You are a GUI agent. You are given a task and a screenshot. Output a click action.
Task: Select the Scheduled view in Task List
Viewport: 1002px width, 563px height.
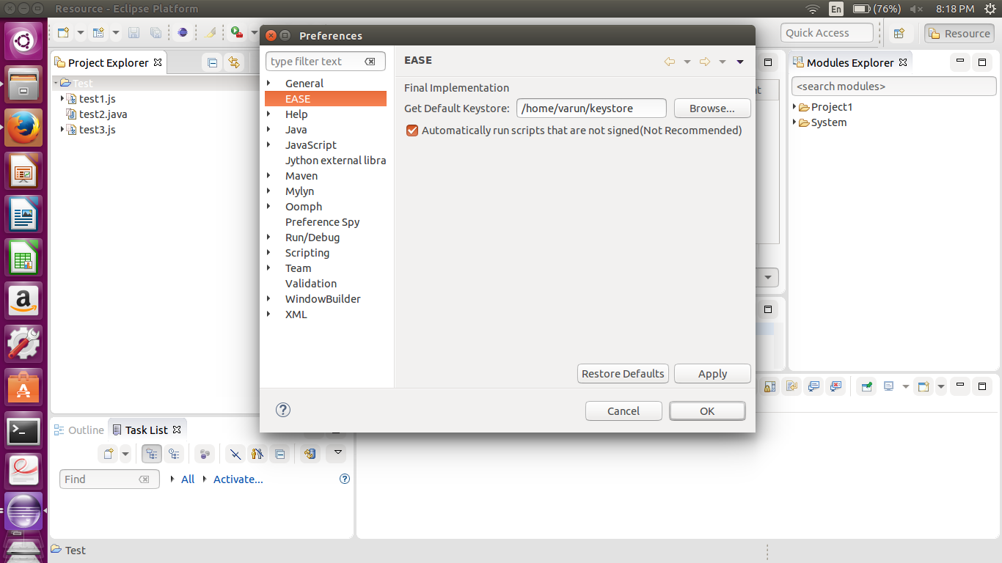(173, 455)
